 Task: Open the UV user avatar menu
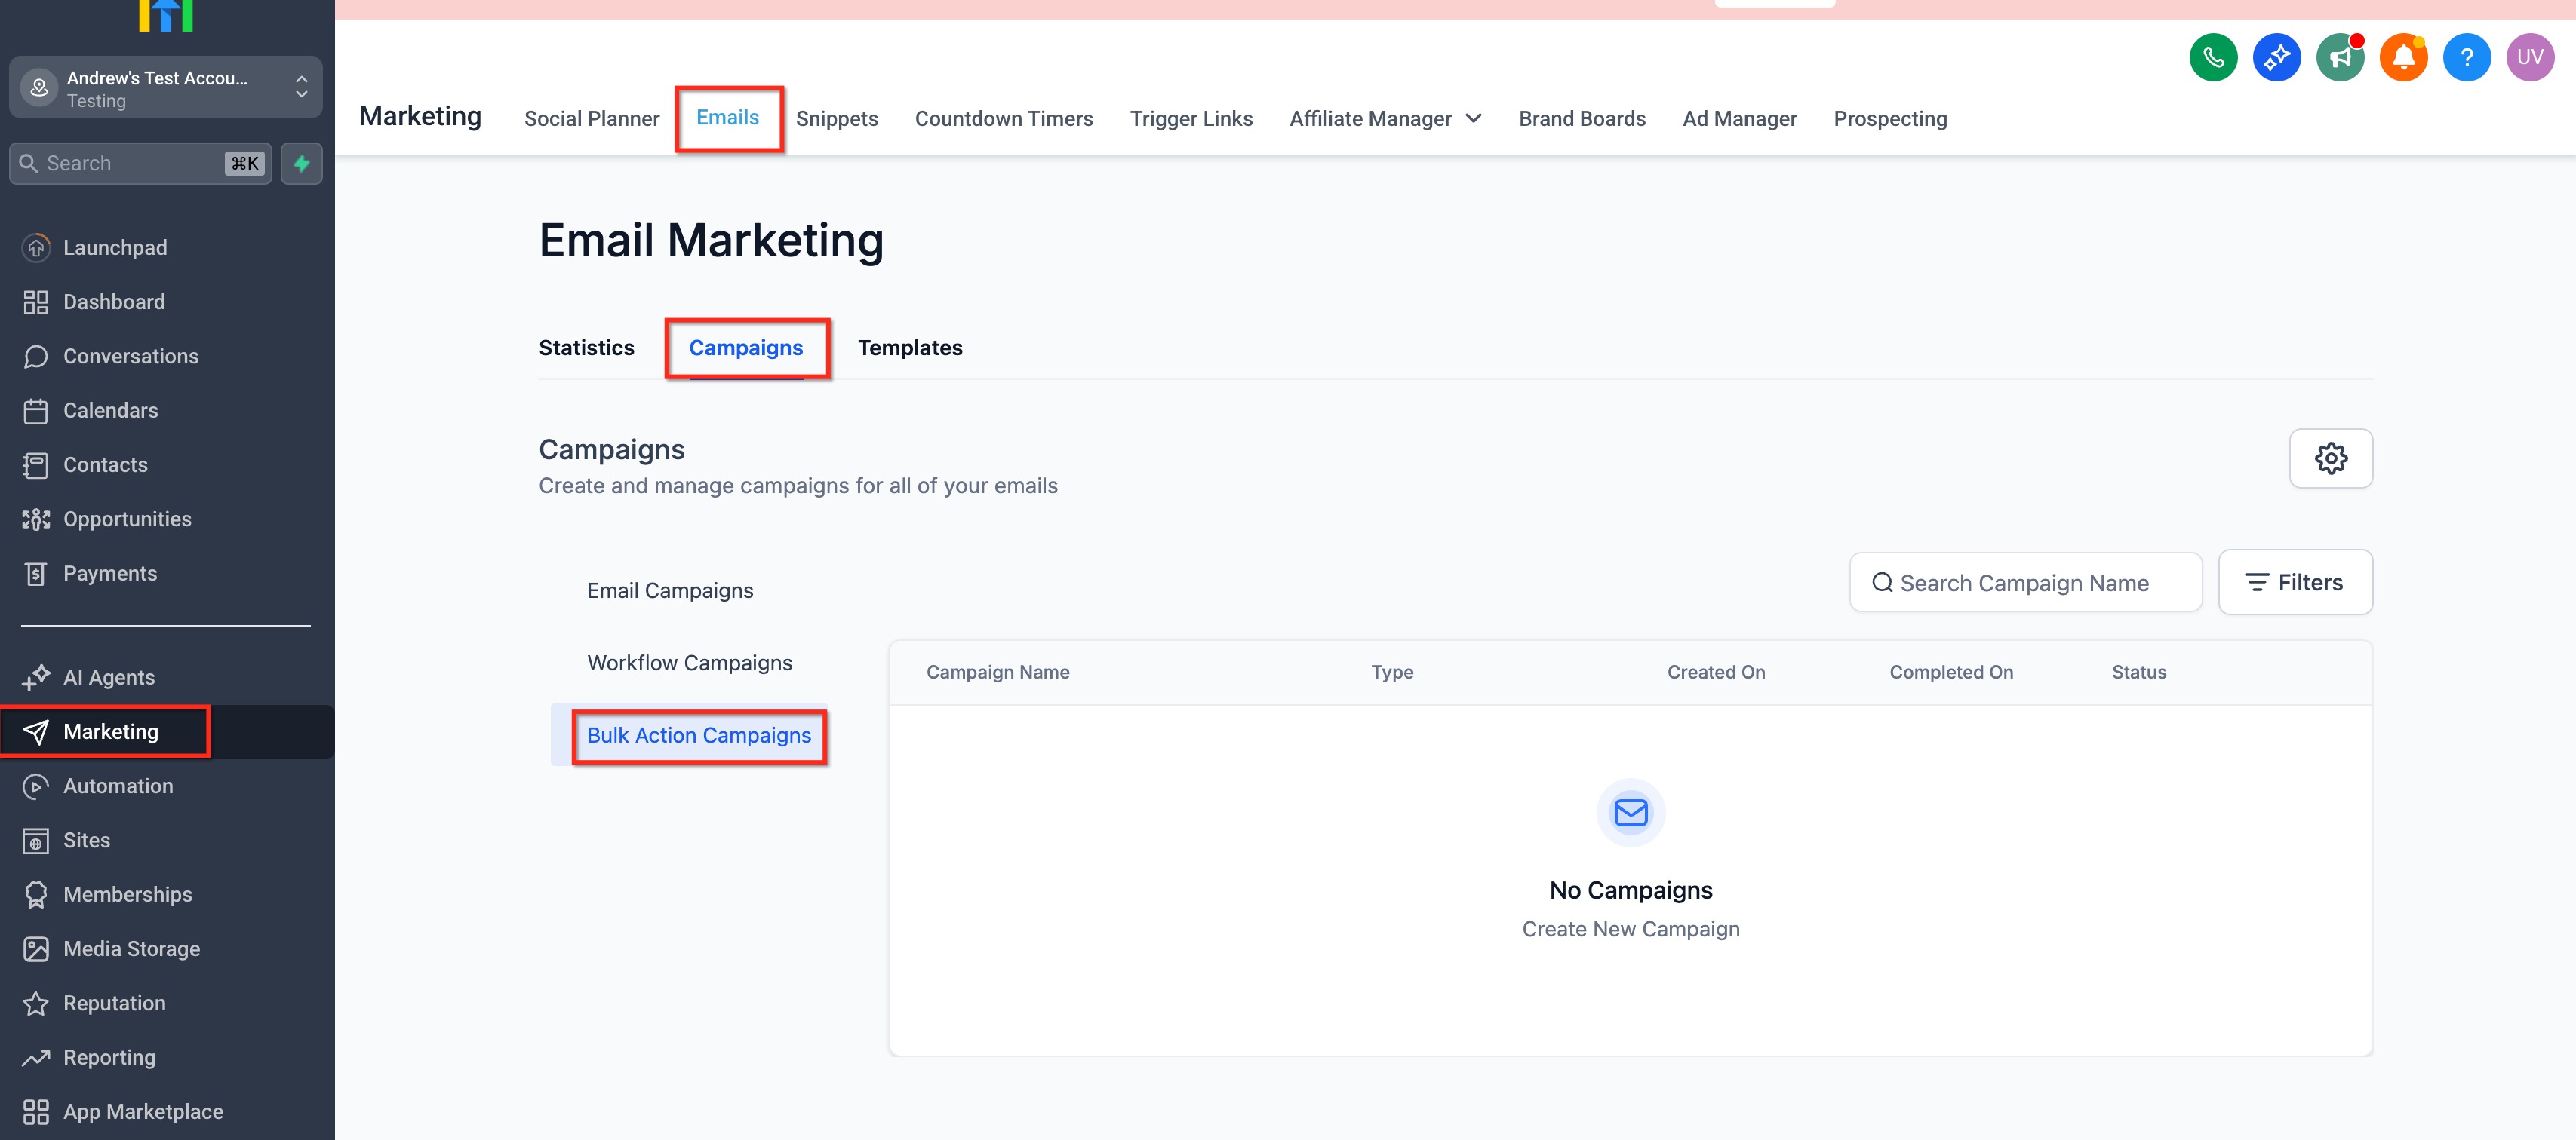tap(2530, 57)
